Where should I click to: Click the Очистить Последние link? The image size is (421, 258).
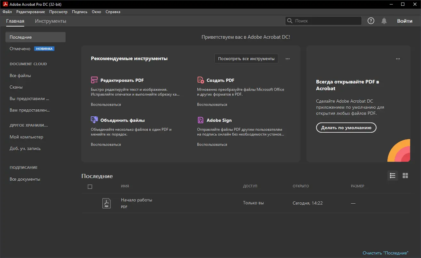[386, 253]
